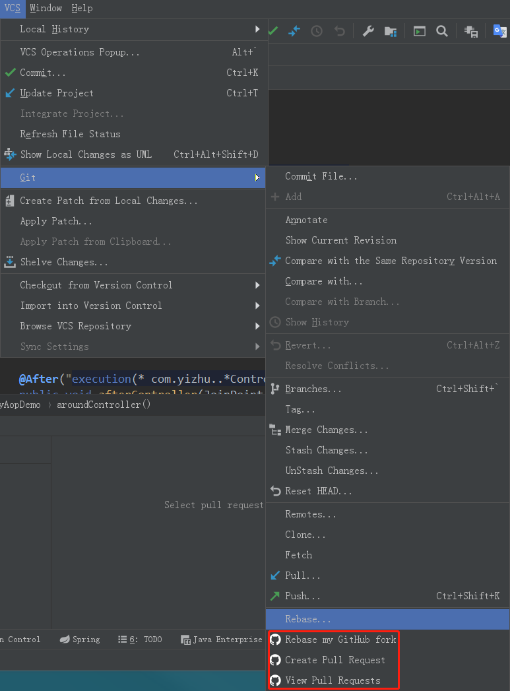Viewport: 510px width, 691px height.
Task: Switch to the TODO tool window tab
Action: coord(140,640)
